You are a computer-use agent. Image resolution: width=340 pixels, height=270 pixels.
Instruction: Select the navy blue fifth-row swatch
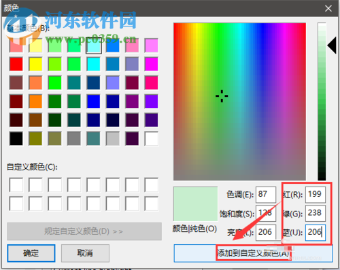tap(94, 120)
